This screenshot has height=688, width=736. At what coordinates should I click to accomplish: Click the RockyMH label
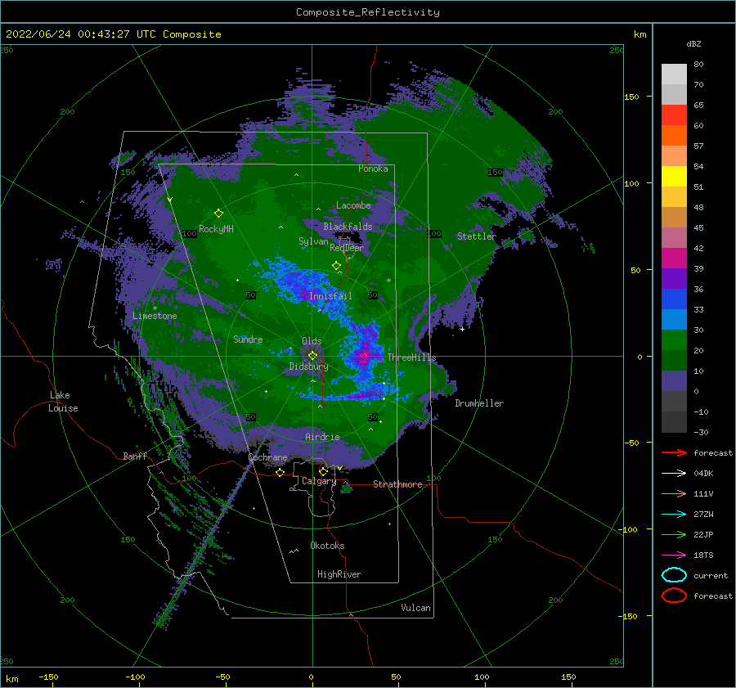coord(216,229)
